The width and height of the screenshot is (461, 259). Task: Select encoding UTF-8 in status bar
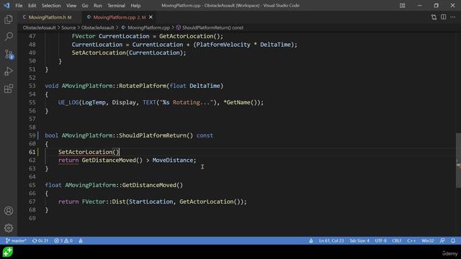[x=380, y=240]
